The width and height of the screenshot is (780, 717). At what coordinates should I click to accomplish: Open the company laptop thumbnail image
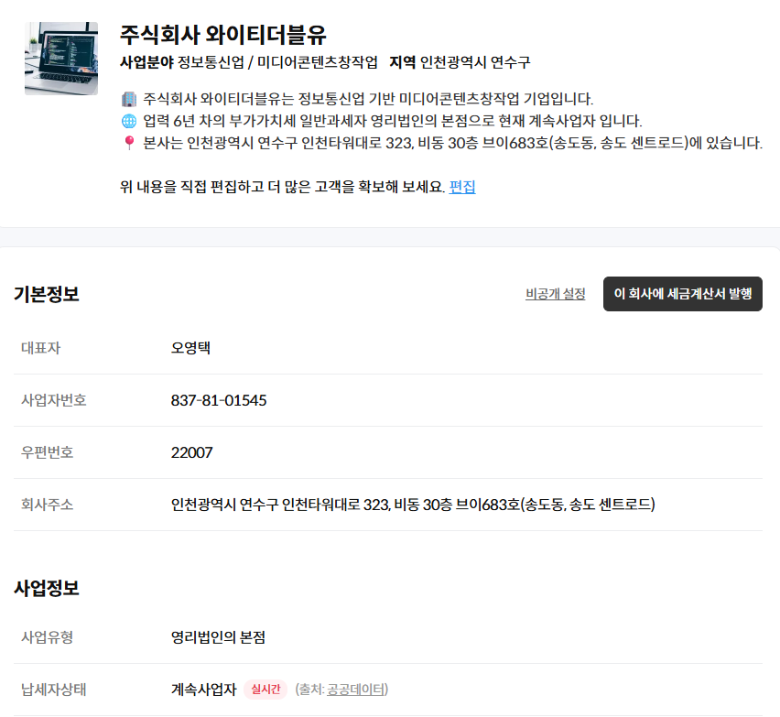click(61, 59)
